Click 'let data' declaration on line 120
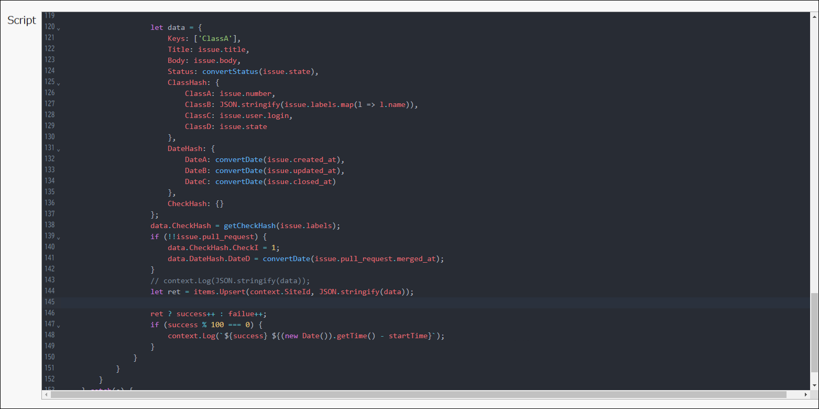Image resolution: width=819 pixels, height=409 pixels. (x=168, y=27)
